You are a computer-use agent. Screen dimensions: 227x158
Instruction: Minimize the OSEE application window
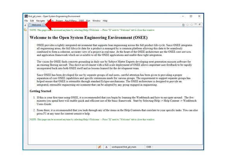point(183,16)
